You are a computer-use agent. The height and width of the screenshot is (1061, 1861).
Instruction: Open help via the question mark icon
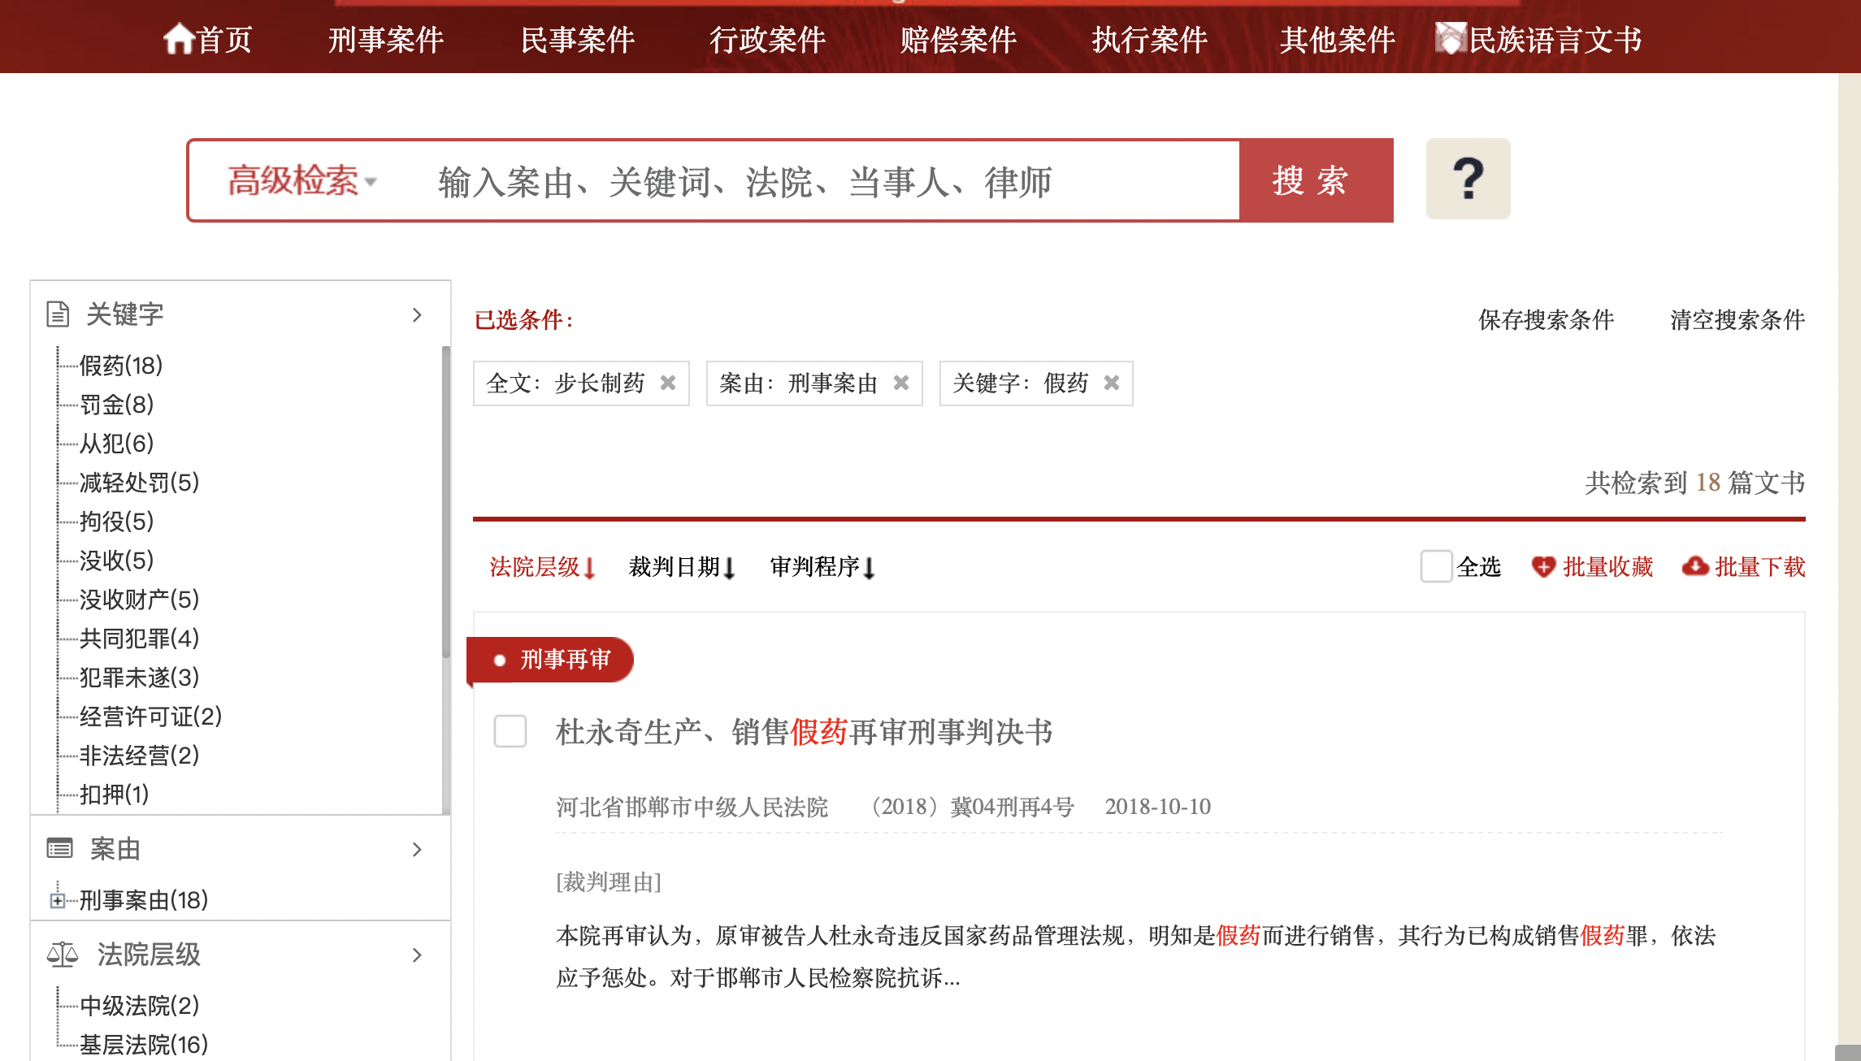click(x=1468, y=179)
